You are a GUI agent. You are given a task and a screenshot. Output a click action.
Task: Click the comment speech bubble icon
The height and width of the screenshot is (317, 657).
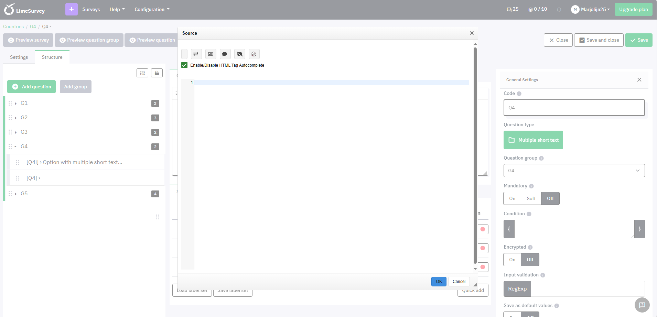[x=225, y=54]
